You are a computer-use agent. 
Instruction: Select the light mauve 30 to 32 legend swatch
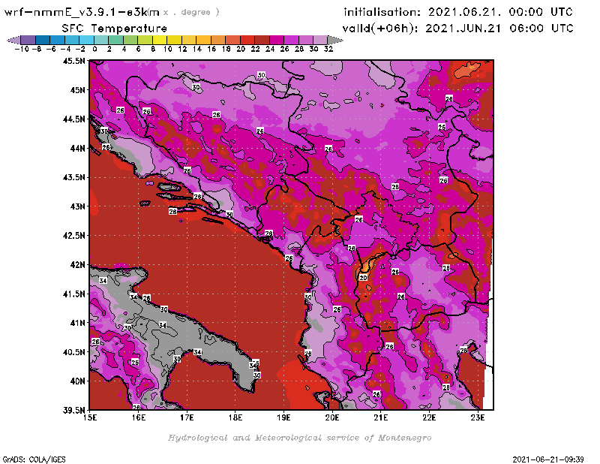click(x=320, y=40)
